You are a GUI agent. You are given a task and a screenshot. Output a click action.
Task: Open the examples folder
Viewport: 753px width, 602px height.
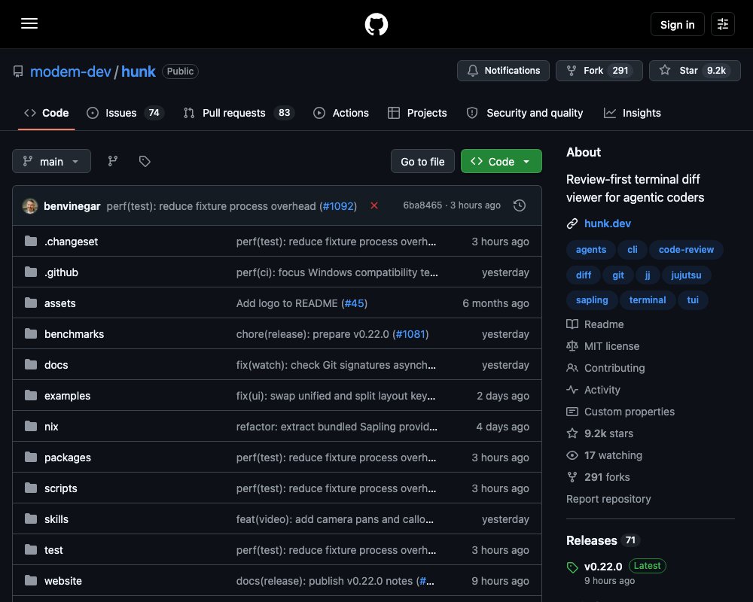[x=67, y=396]
